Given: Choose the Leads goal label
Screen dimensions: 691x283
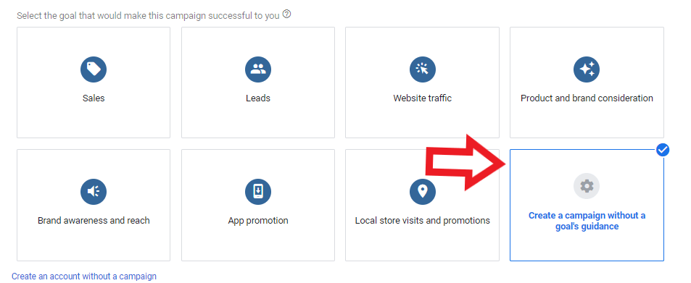Looking at the screenshot, I should (258, 98).
